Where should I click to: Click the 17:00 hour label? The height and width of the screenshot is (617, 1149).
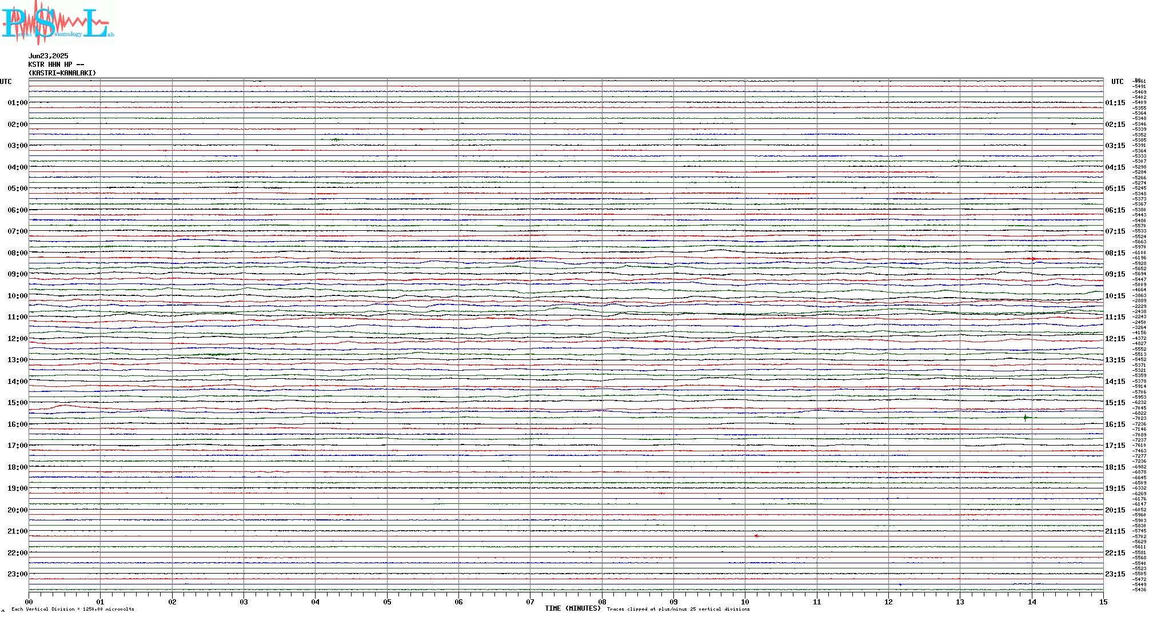tap(18, 446)
